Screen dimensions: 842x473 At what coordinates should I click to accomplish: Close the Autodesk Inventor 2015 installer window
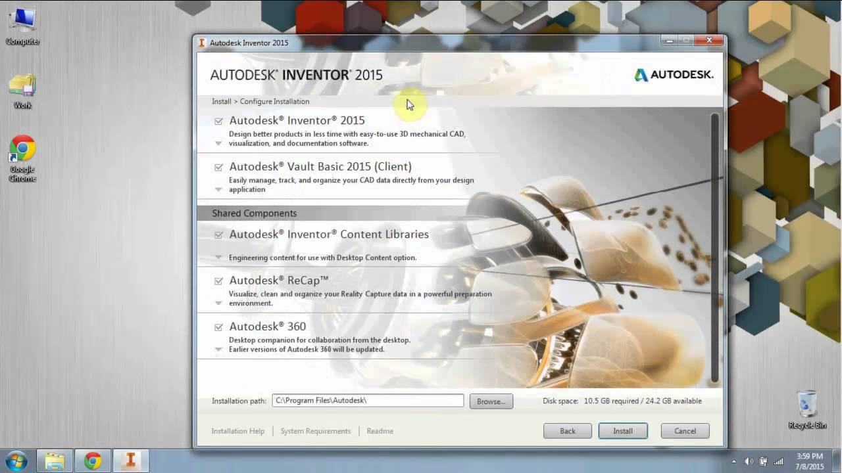pos(709,41)
